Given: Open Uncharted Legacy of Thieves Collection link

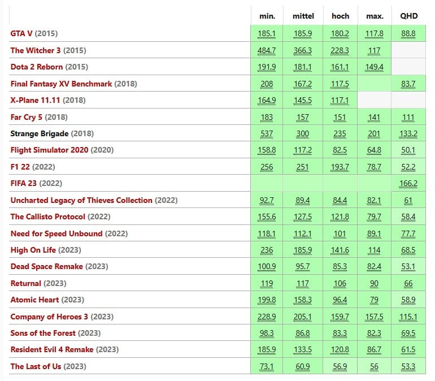Looking at the screenshot, I should 81,200.
